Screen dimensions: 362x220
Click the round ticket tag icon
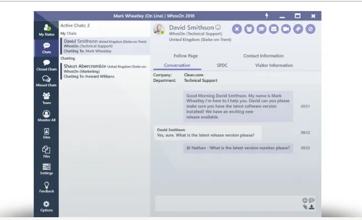298,29
